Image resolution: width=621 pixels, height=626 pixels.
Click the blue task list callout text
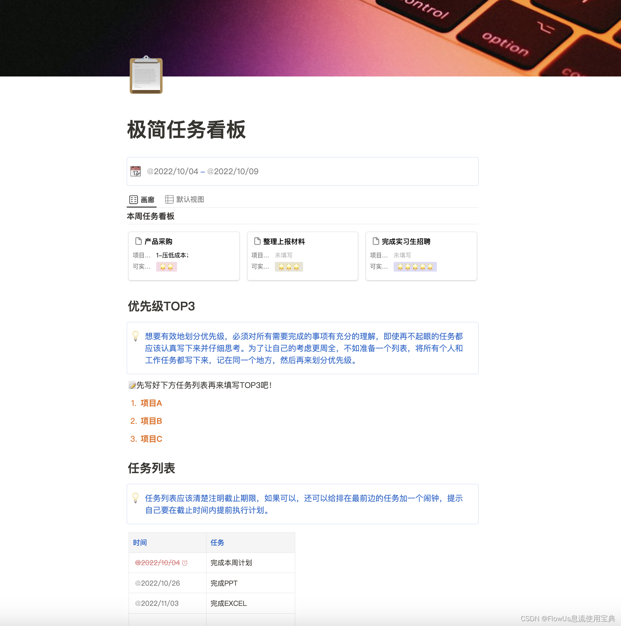coord(304,504)
